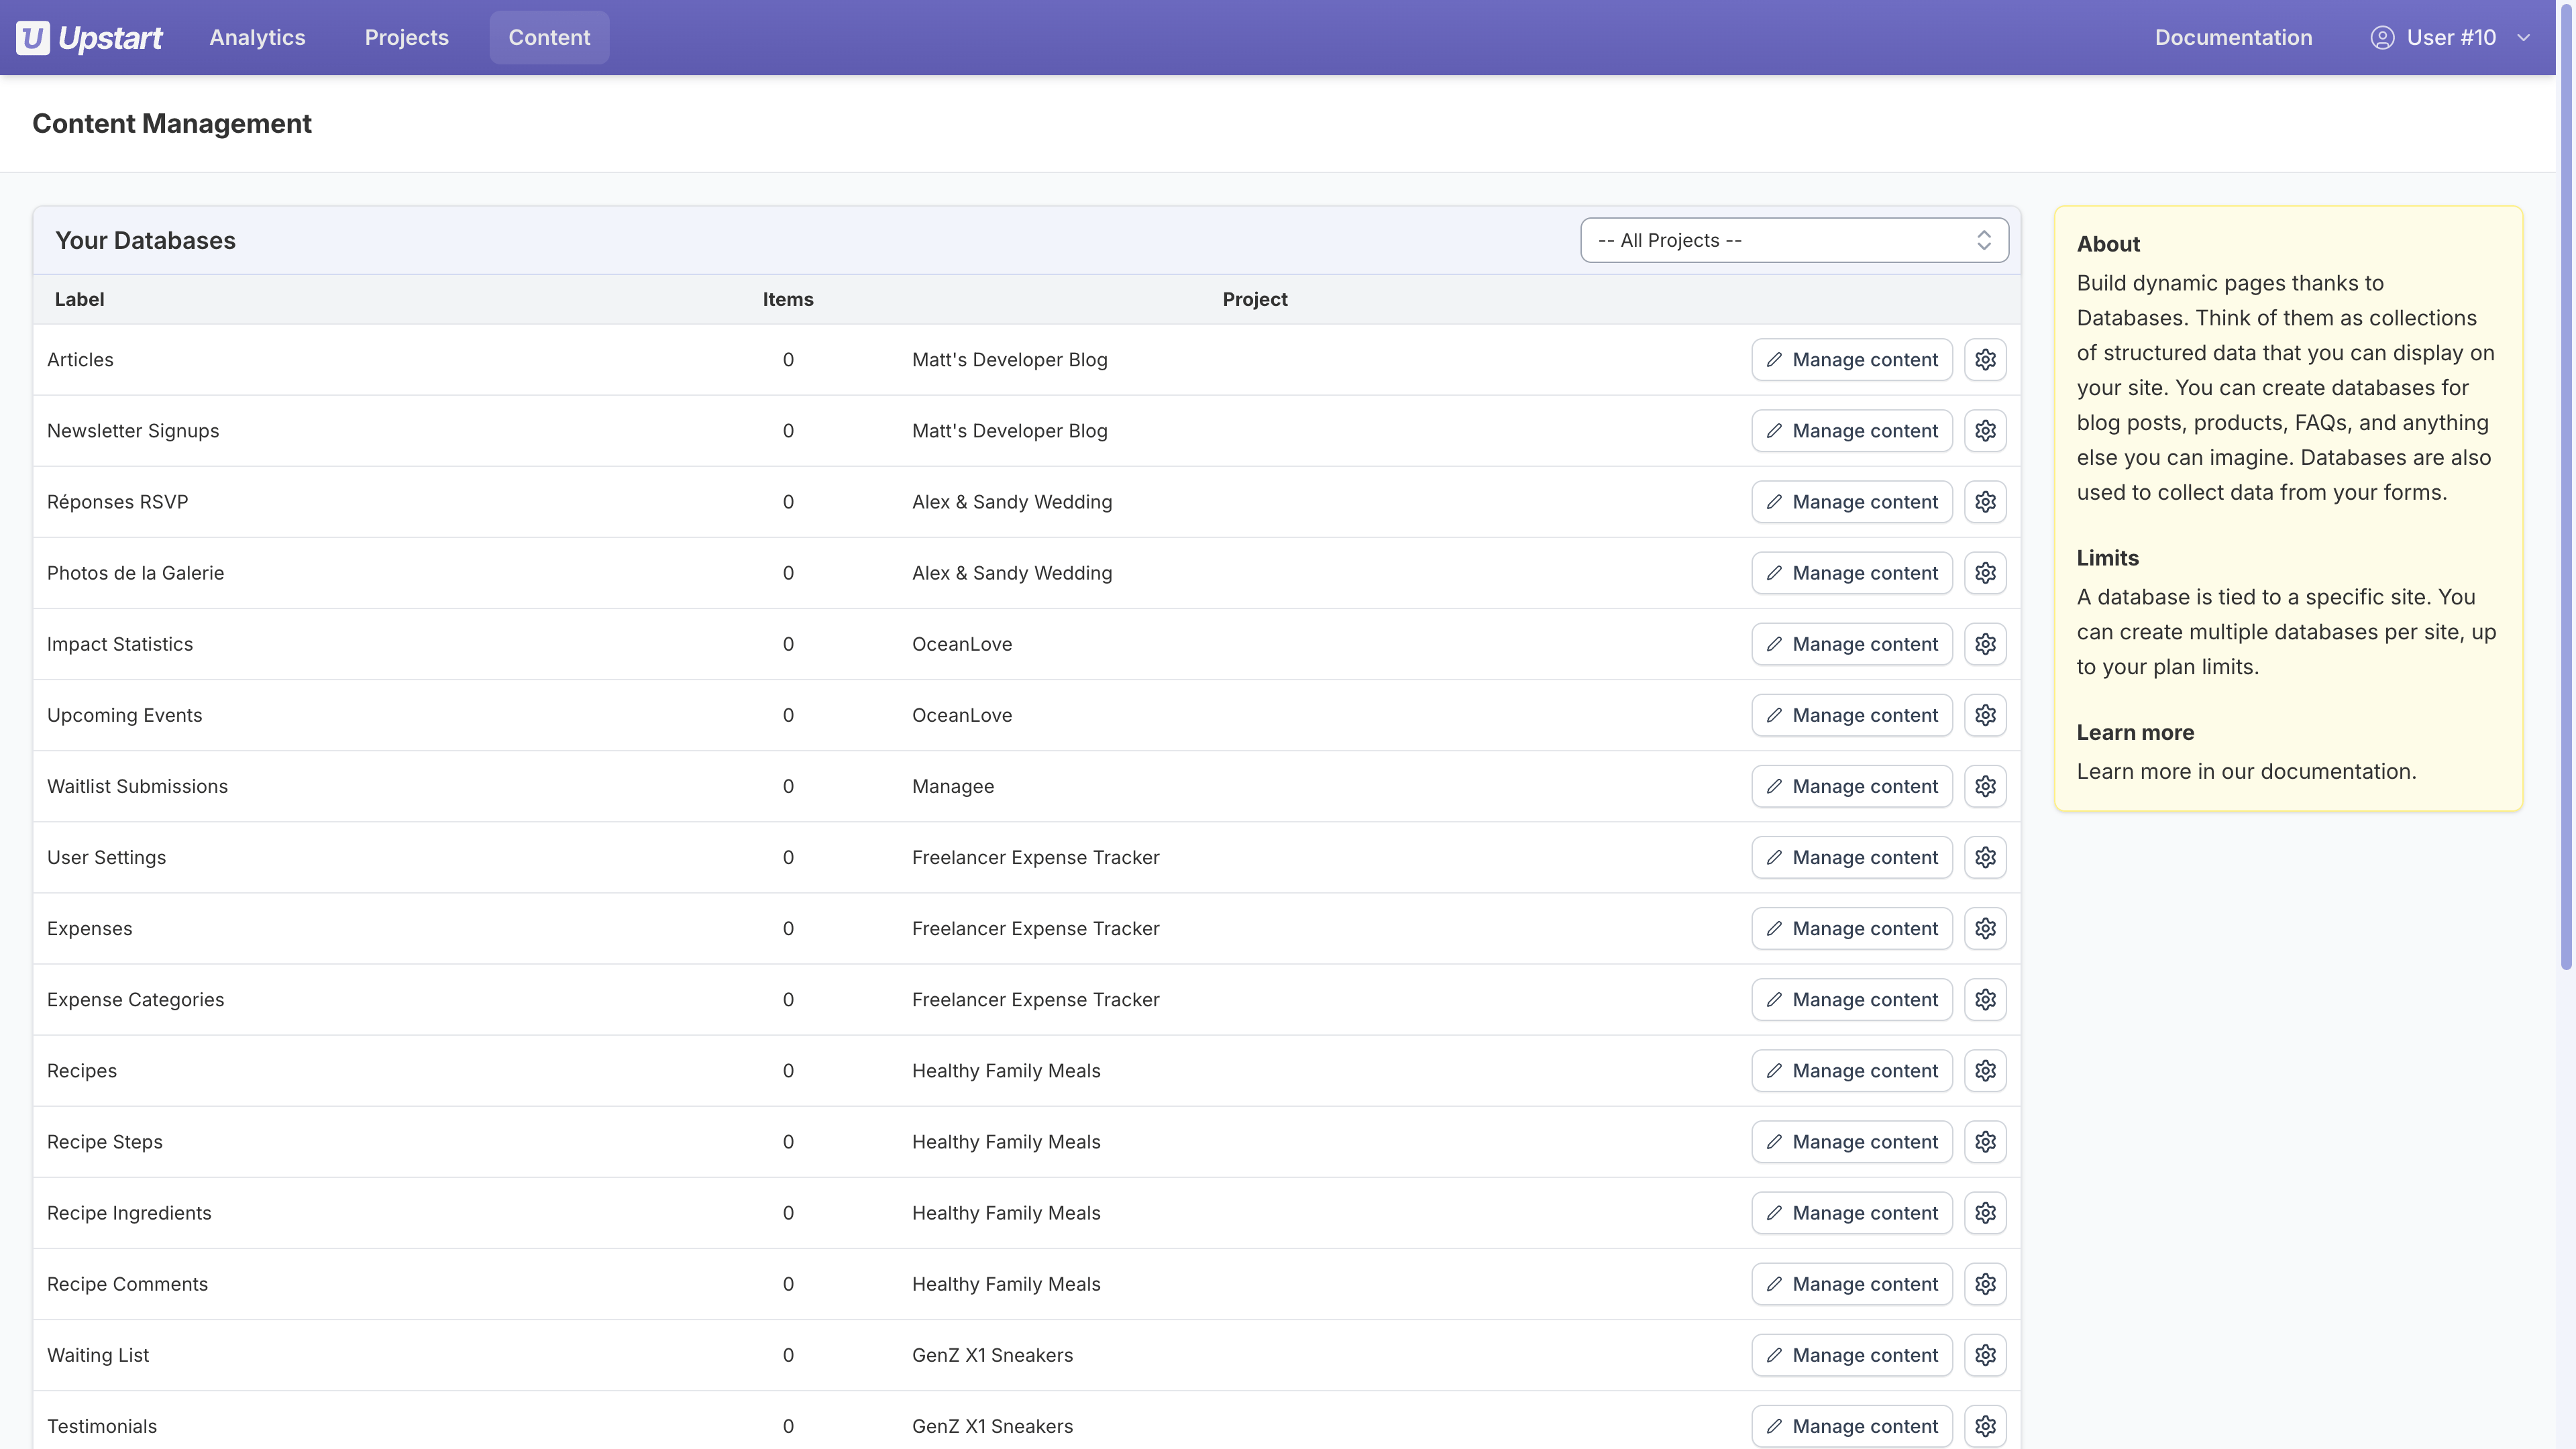Click the Your Databases heading
This screenshot has width=2576, height=1449.
(x=145, y=240)
